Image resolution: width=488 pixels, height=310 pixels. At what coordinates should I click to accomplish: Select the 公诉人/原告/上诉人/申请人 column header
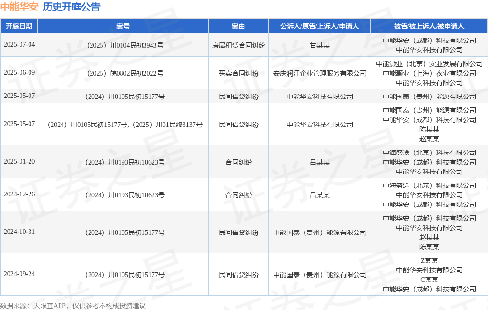click(320, 26)
